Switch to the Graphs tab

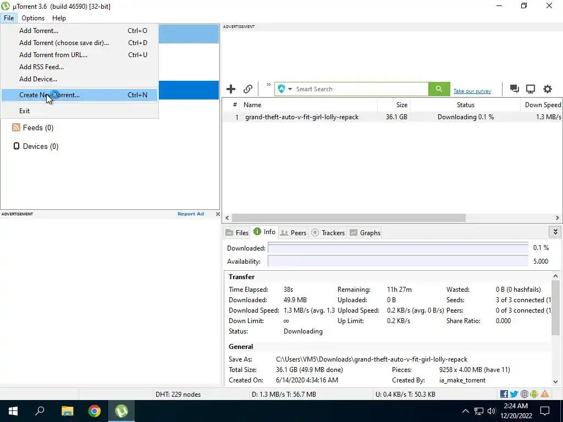pyautogui.click(x=365, y=232)
